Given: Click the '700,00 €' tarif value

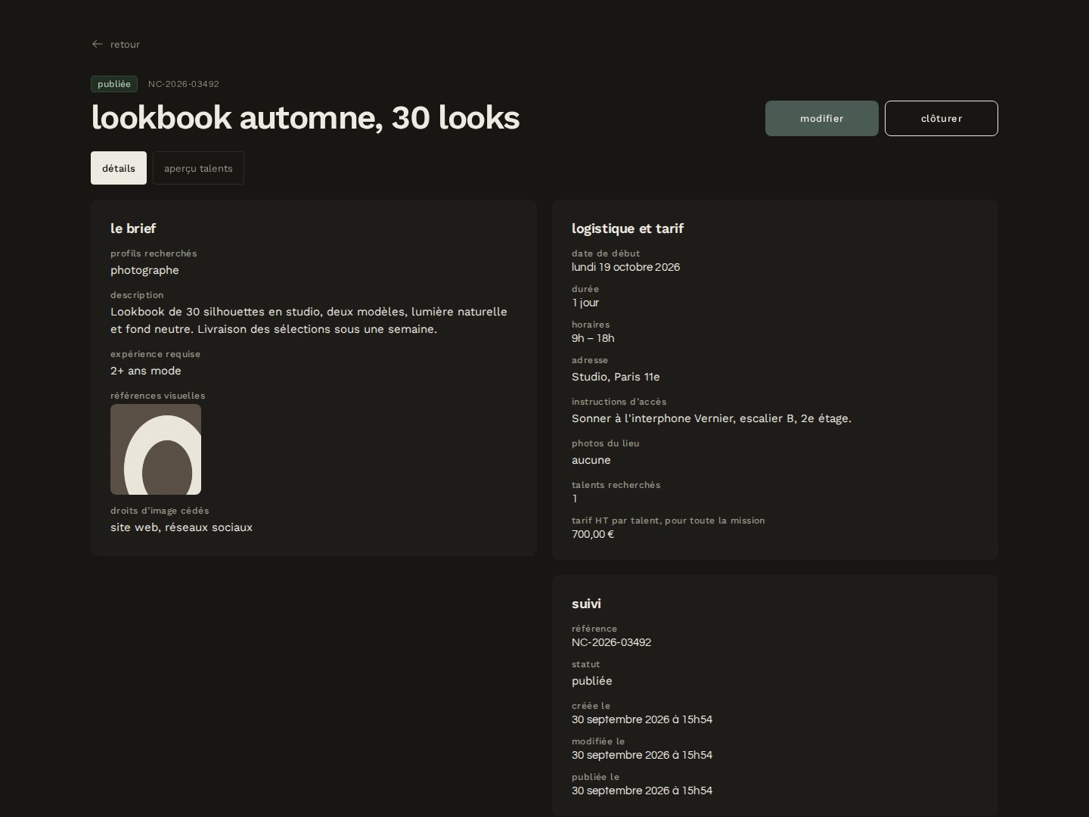Looking at the screenshot, I should [593, 534].
